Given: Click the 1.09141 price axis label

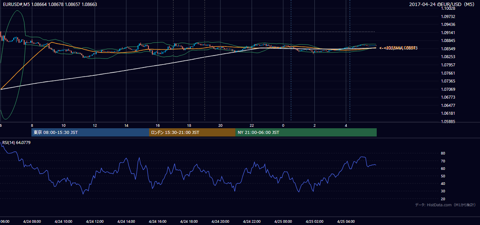Looking at the screenshot, I should (448, 33).
